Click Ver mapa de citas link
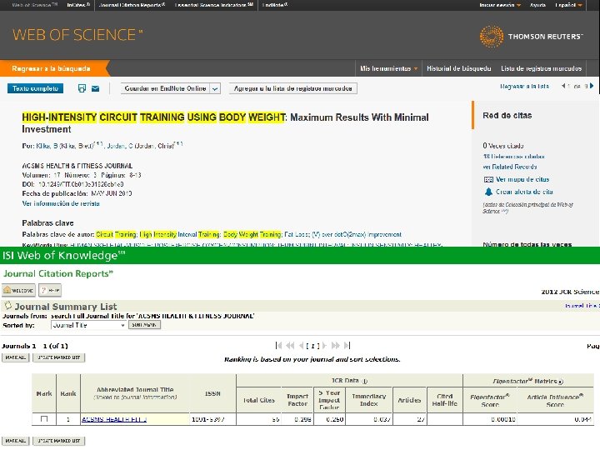 522,179
